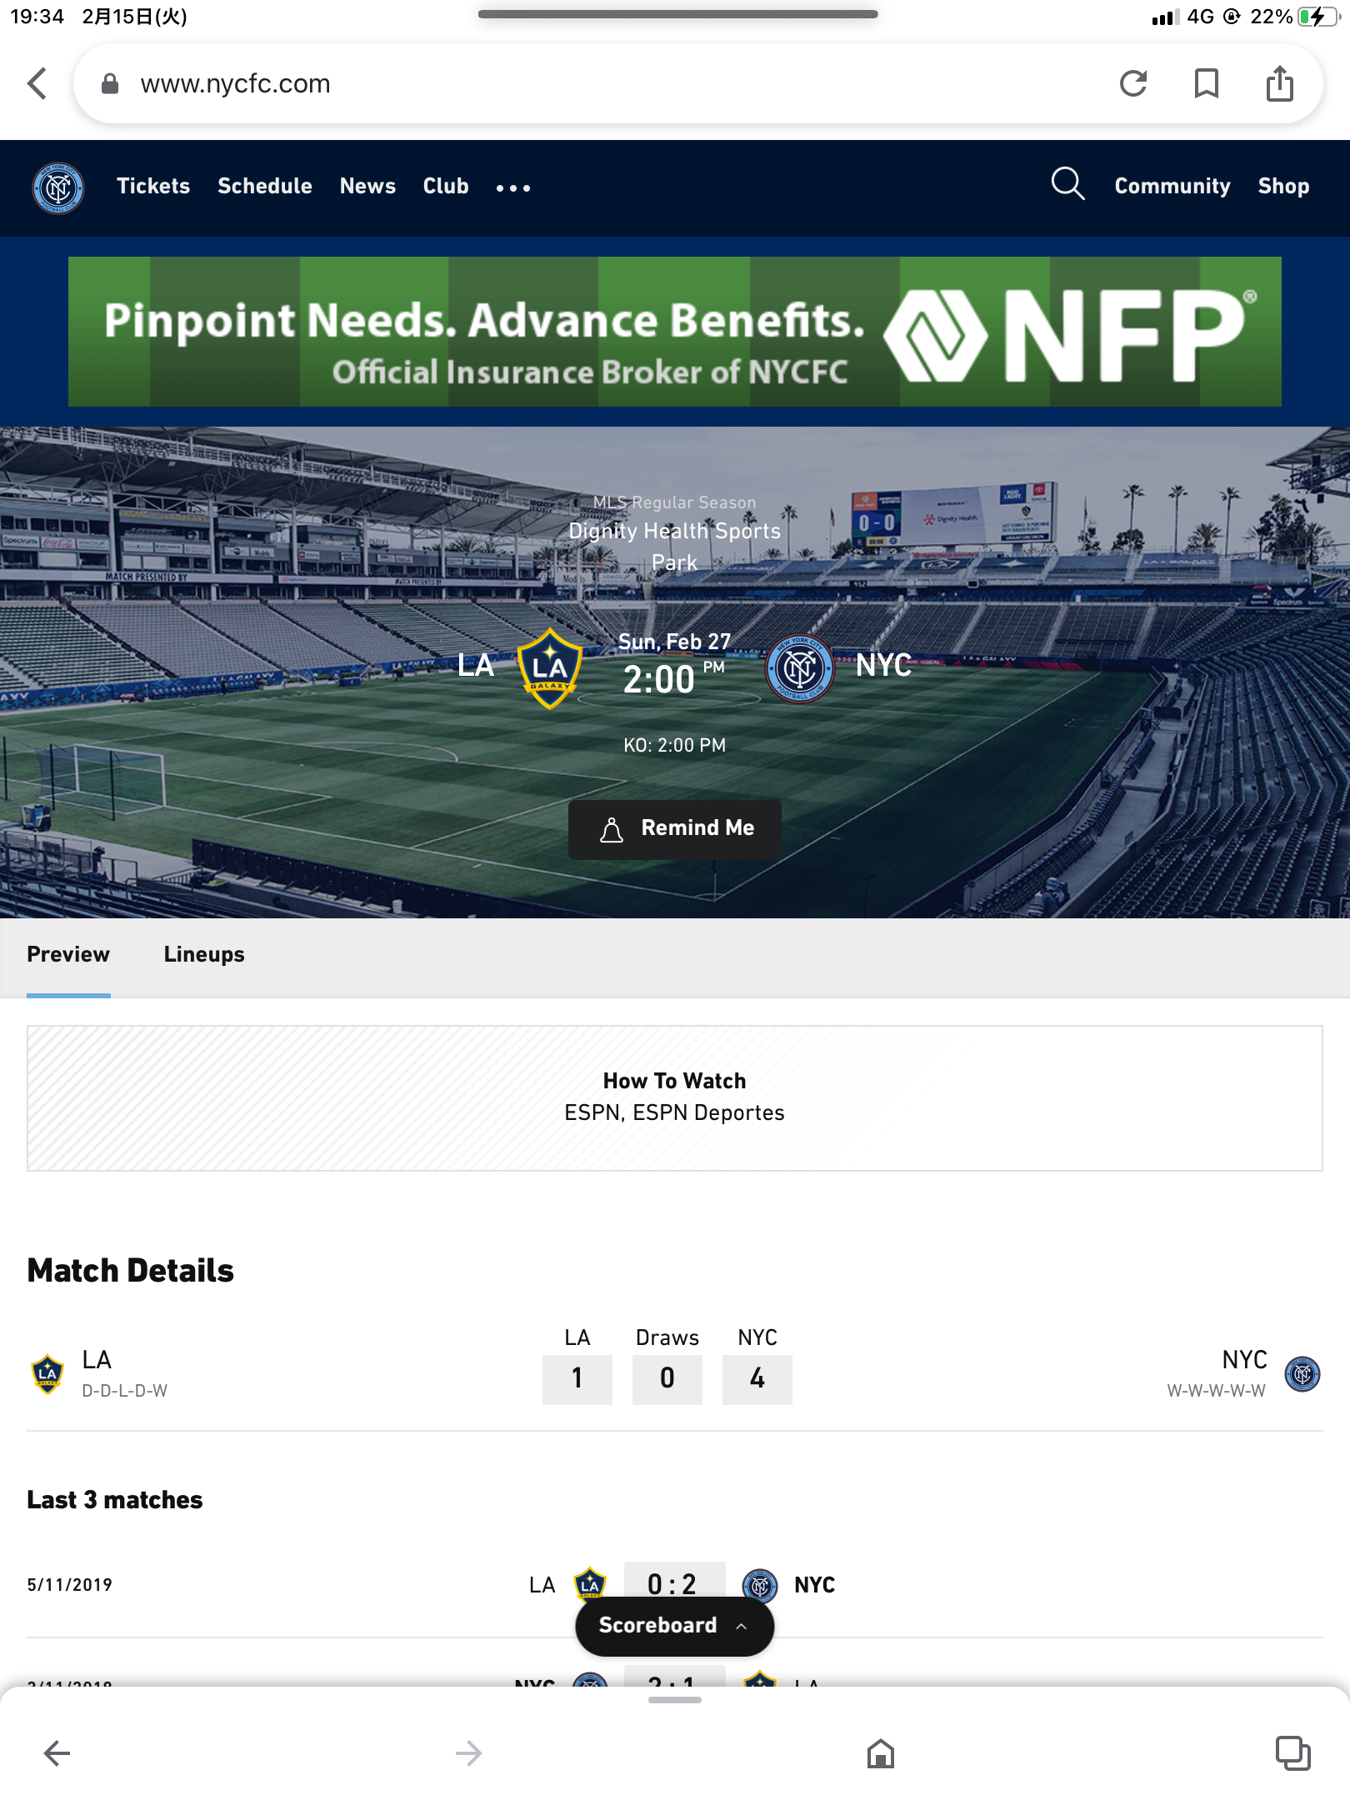Image resolution: width=1350 pixels, height=1800 pixels.
Task: Visit the Shop link
Action: point(1283,186)
